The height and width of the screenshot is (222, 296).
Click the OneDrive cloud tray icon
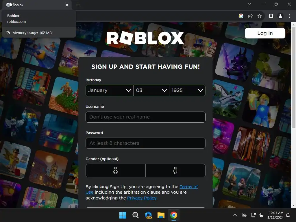click(244, 215)
